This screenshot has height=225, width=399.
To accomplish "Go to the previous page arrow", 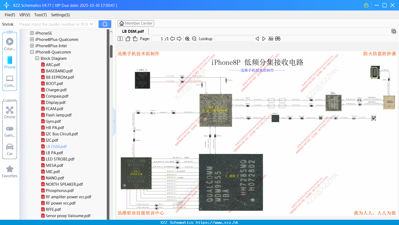I will click(x=172, y=39).
